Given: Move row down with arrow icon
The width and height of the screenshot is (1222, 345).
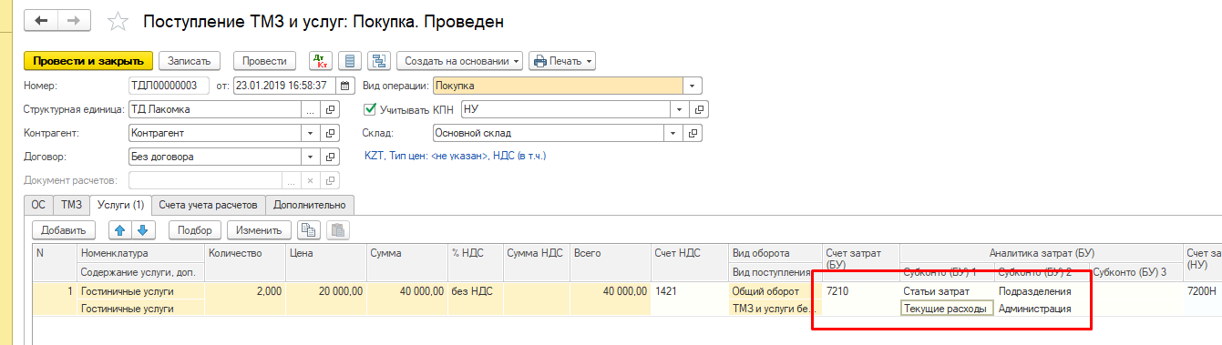Looking at the screenshot, I should click(x=142, y=230).
